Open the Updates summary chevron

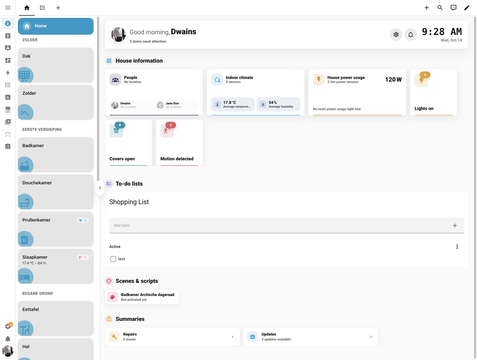[371, 337]
